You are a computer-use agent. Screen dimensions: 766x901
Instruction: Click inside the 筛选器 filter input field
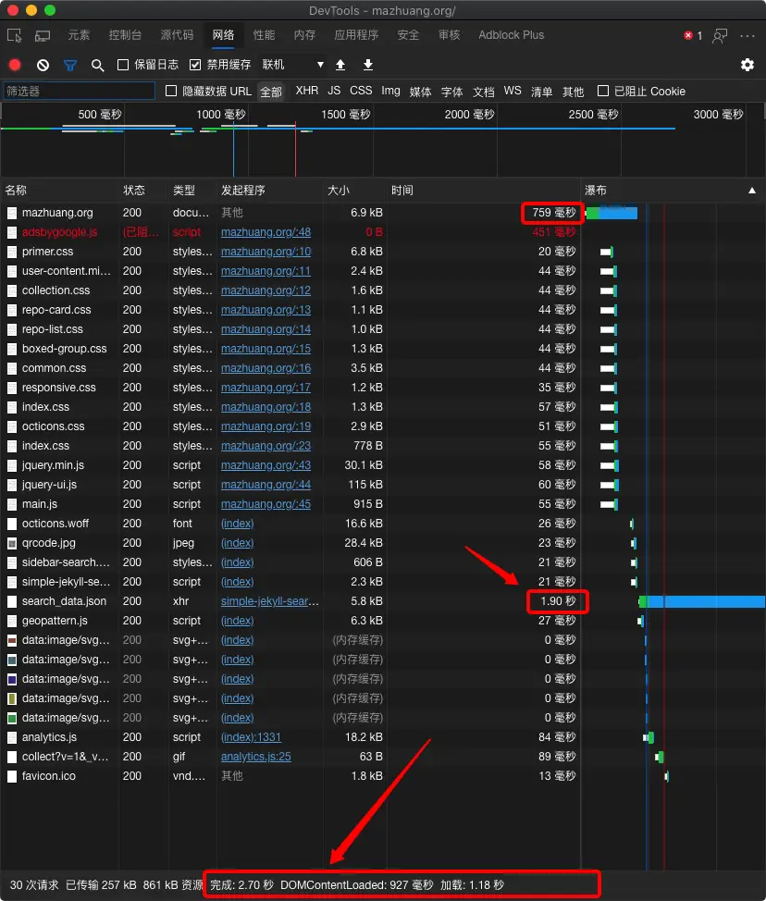click(x=79, y=91)
